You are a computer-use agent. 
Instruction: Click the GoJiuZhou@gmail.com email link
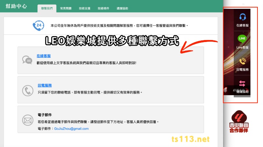[x=71, y=129]
